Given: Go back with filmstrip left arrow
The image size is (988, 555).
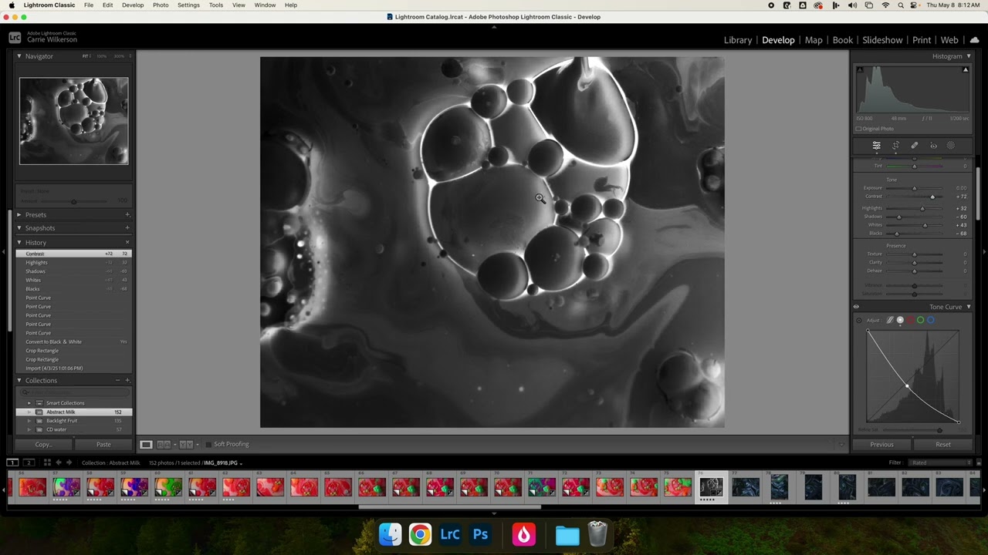Looking at the screenshot, I should [59, 462].
